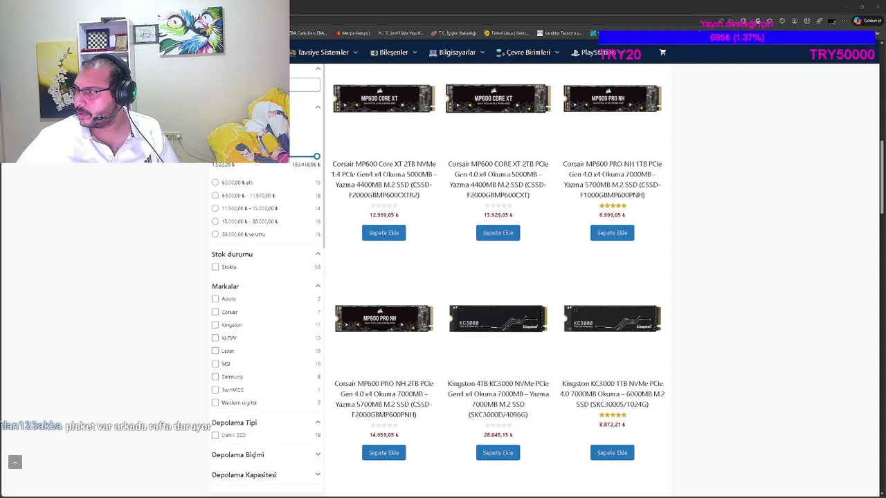Select the 15.000,00 - 30.000,00 ₺ price range
The height and width of the screenshot is (498, 886).
pyautogui.click(x=215, y=221)
